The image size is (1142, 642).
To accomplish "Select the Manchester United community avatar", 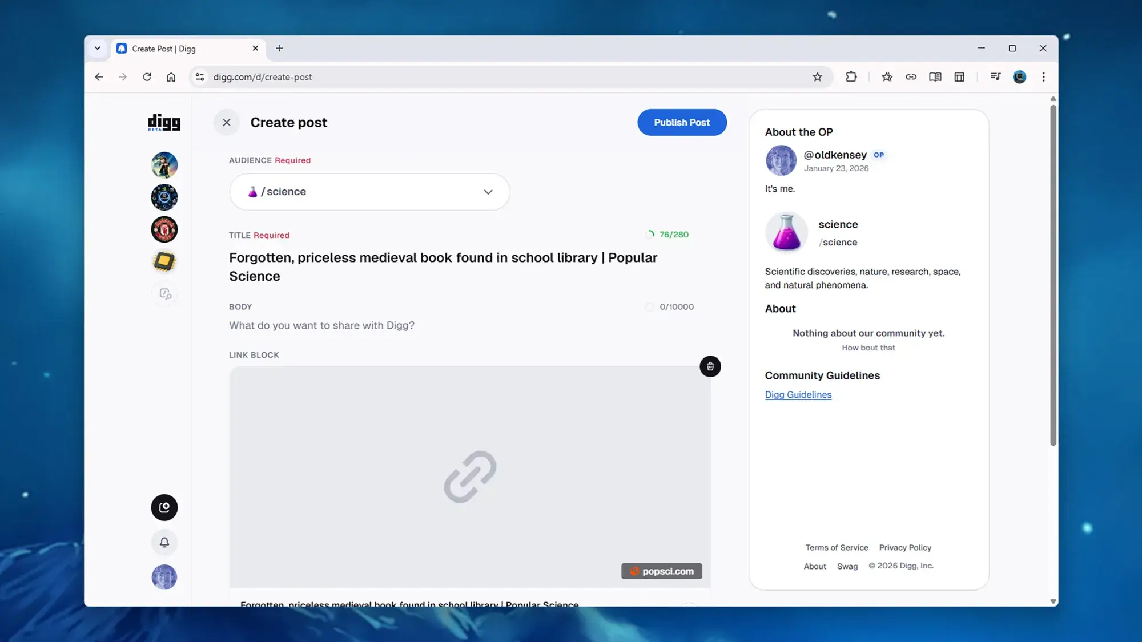I will point(164,229).
